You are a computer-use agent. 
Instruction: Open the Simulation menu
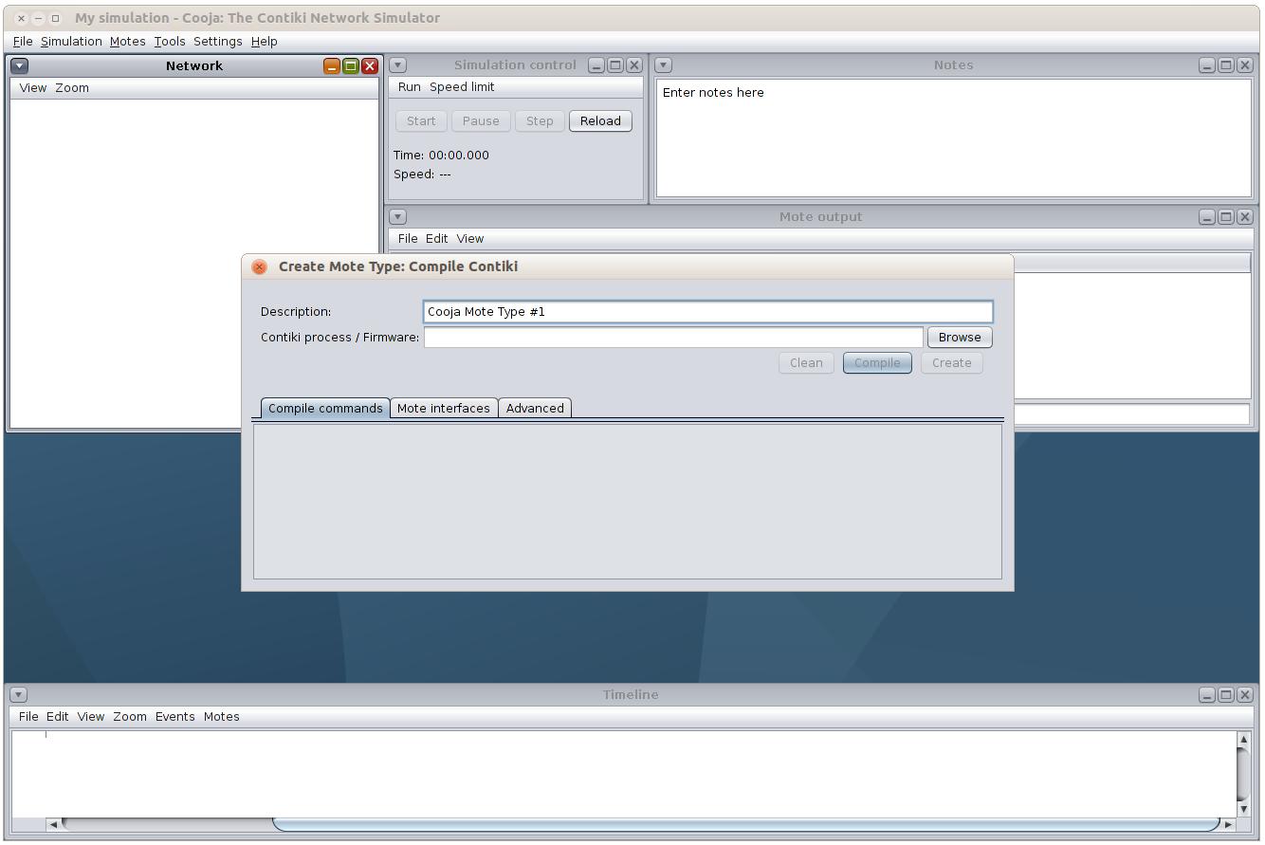(x=71, y=42)
